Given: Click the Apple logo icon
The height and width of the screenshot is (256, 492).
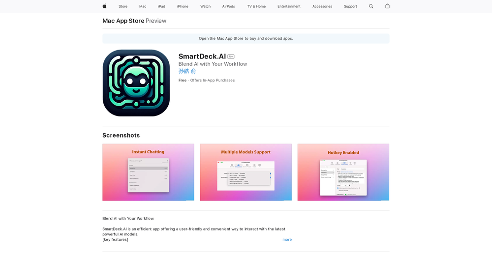Looking at the screenshot, I should 104,6.
